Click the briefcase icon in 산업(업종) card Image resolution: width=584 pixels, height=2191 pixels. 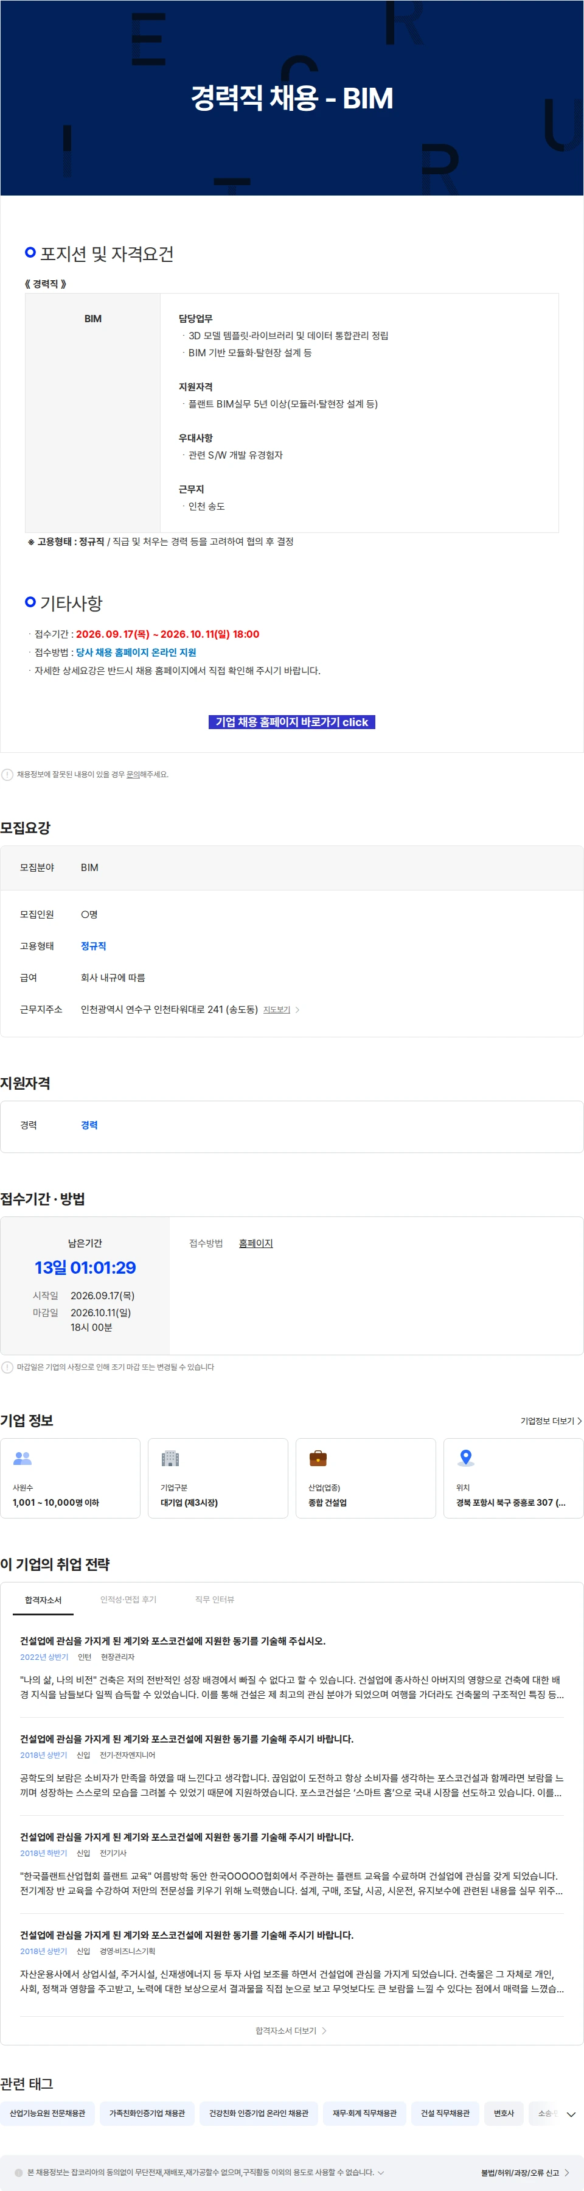pos(318,1458)
